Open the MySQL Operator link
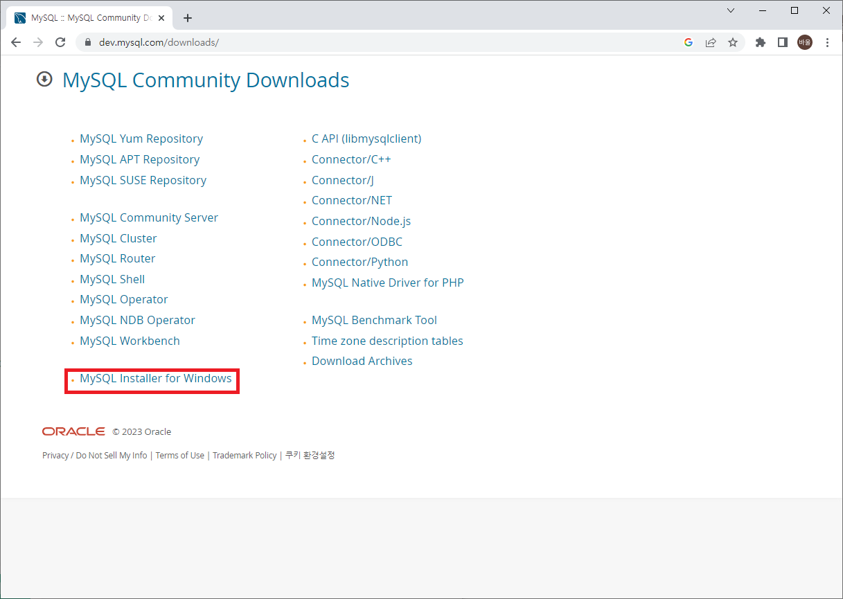This screenshot has width=843, height=599. (x=124, y=299)
